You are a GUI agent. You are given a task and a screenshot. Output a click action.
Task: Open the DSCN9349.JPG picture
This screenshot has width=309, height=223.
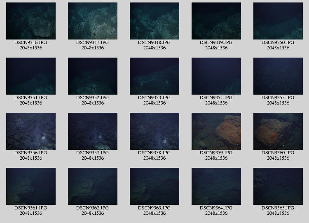(x=216, y=21)
